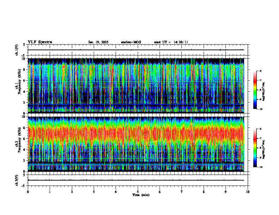Click the time axis tick label "5"

[138, 192]
